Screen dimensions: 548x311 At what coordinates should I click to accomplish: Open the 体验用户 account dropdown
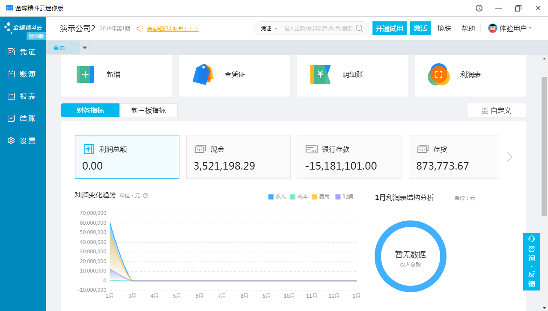pos(509,29)
